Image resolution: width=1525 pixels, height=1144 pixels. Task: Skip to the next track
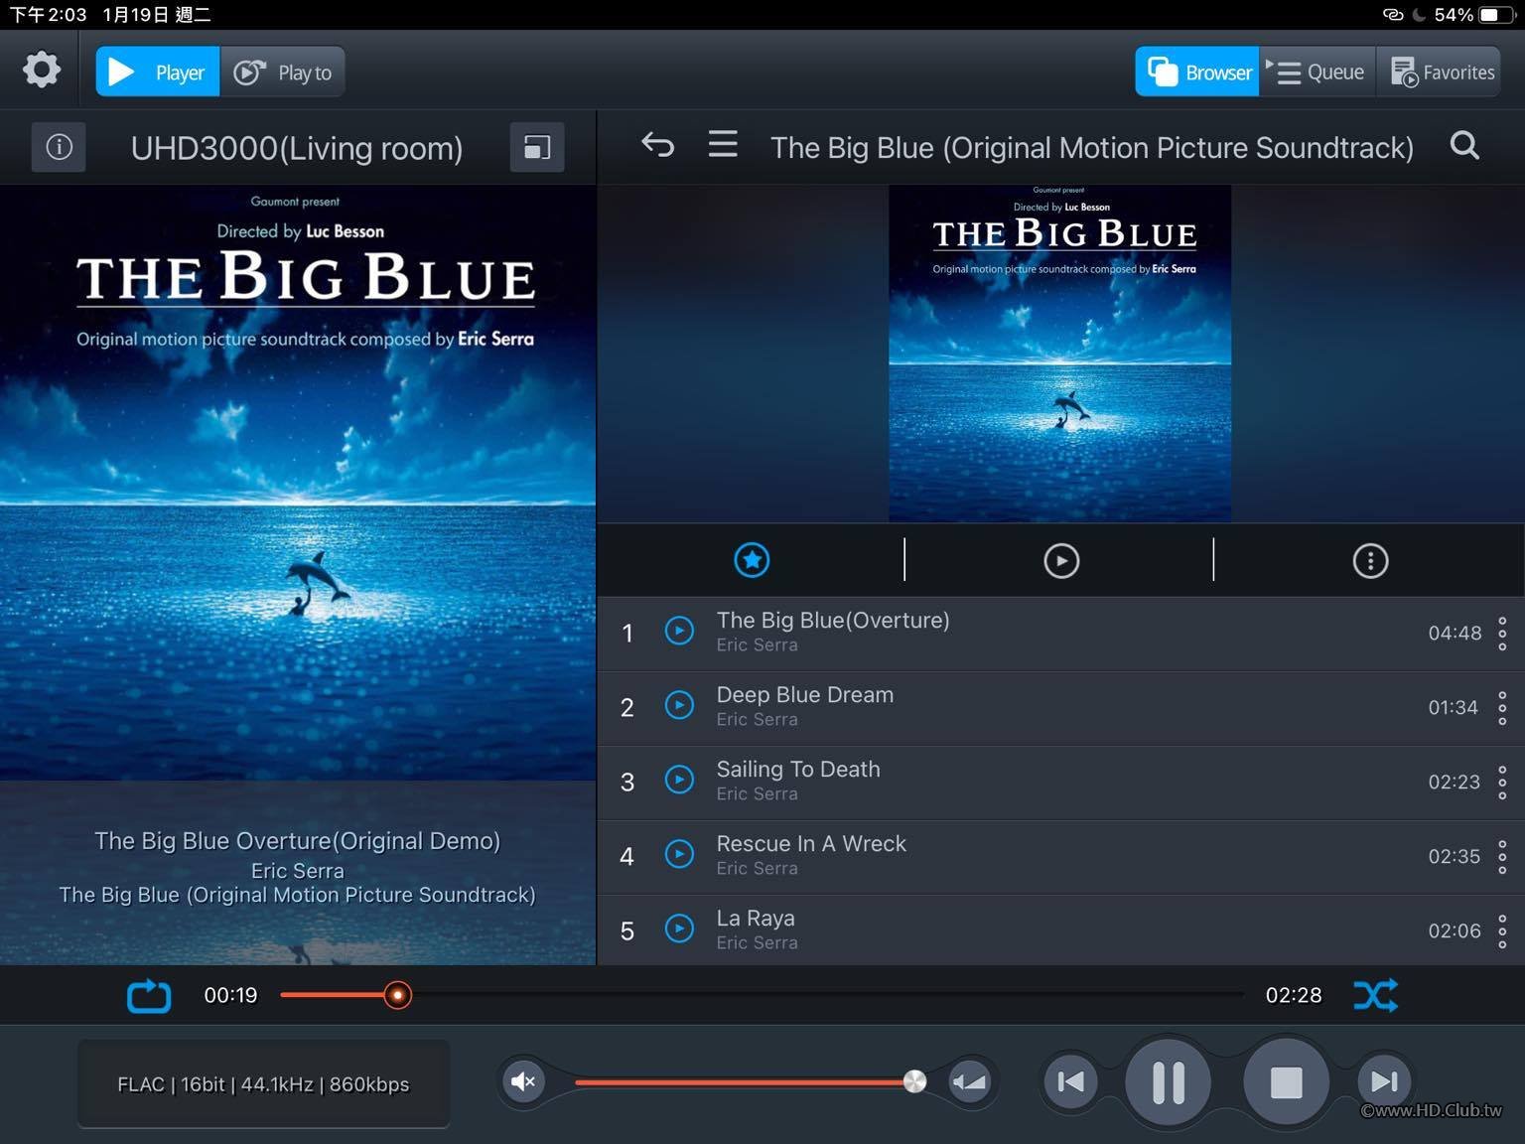(x=1384, y=1081)
